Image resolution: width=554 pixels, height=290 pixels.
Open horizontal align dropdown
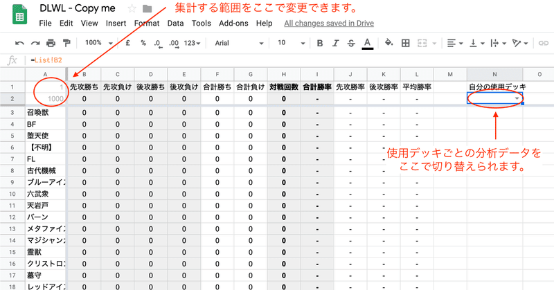[x=455, y=43]
